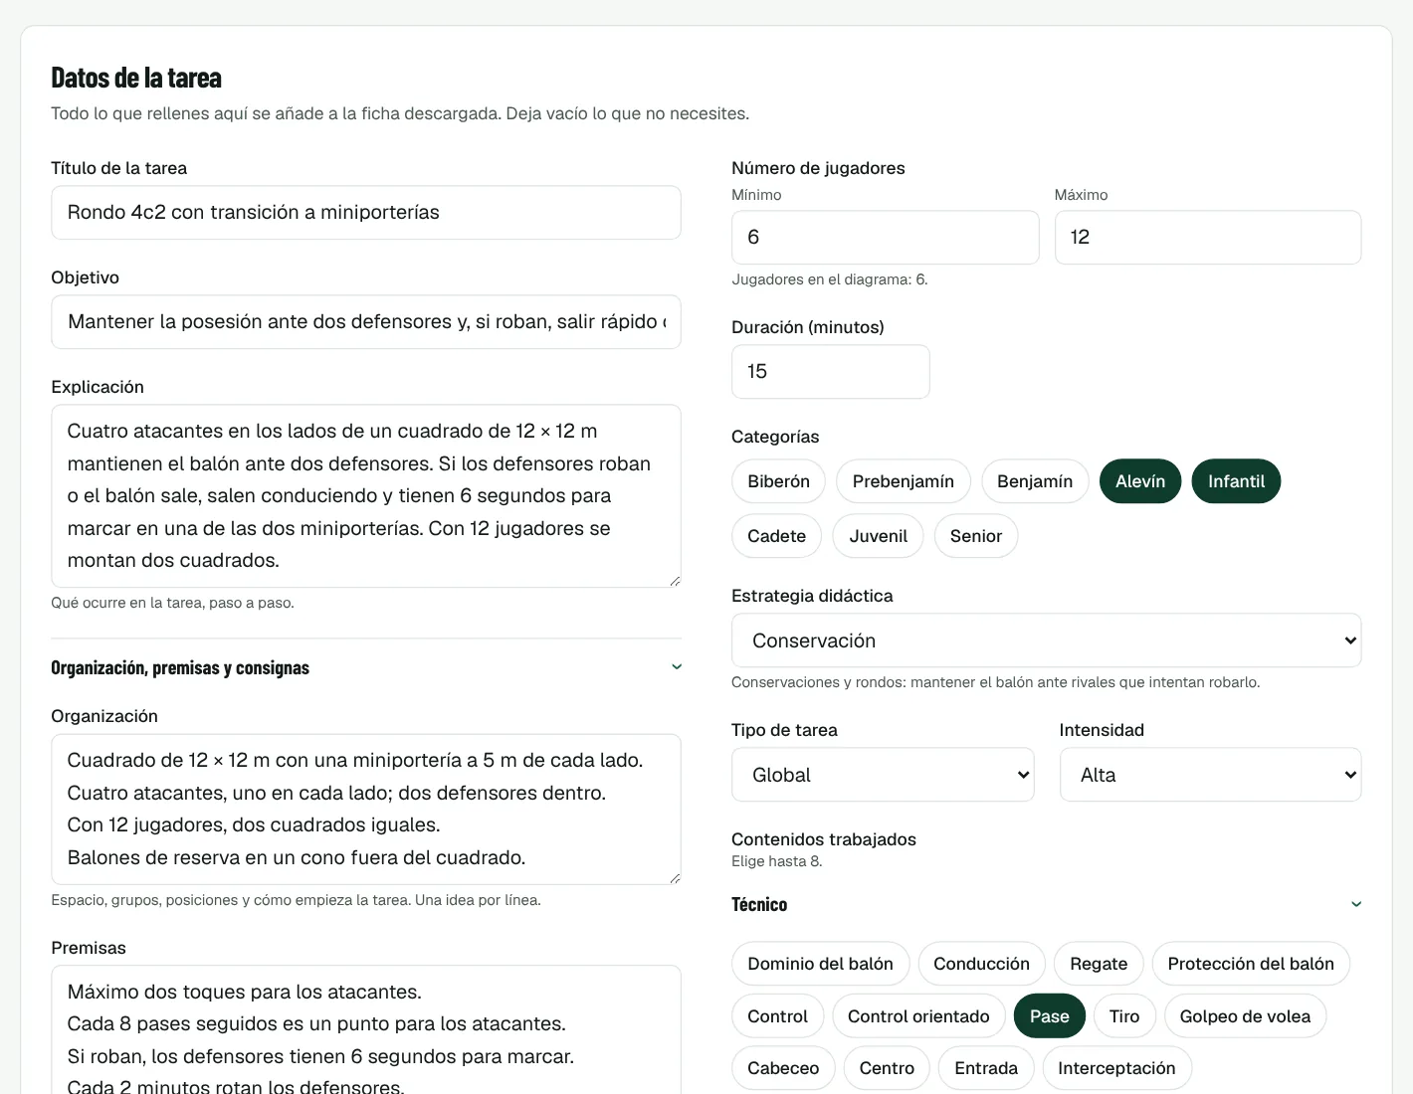Collapse the Organización, premisas y consignas section

click(x=366, y=667)
